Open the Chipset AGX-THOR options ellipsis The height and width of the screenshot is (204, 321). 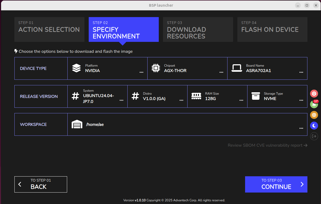tap(221, 72)
